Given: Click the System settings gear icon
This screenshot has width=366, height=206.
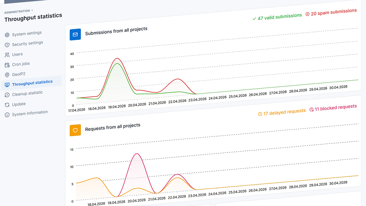Looking at the screenshot, I should [x=7, y=35].
